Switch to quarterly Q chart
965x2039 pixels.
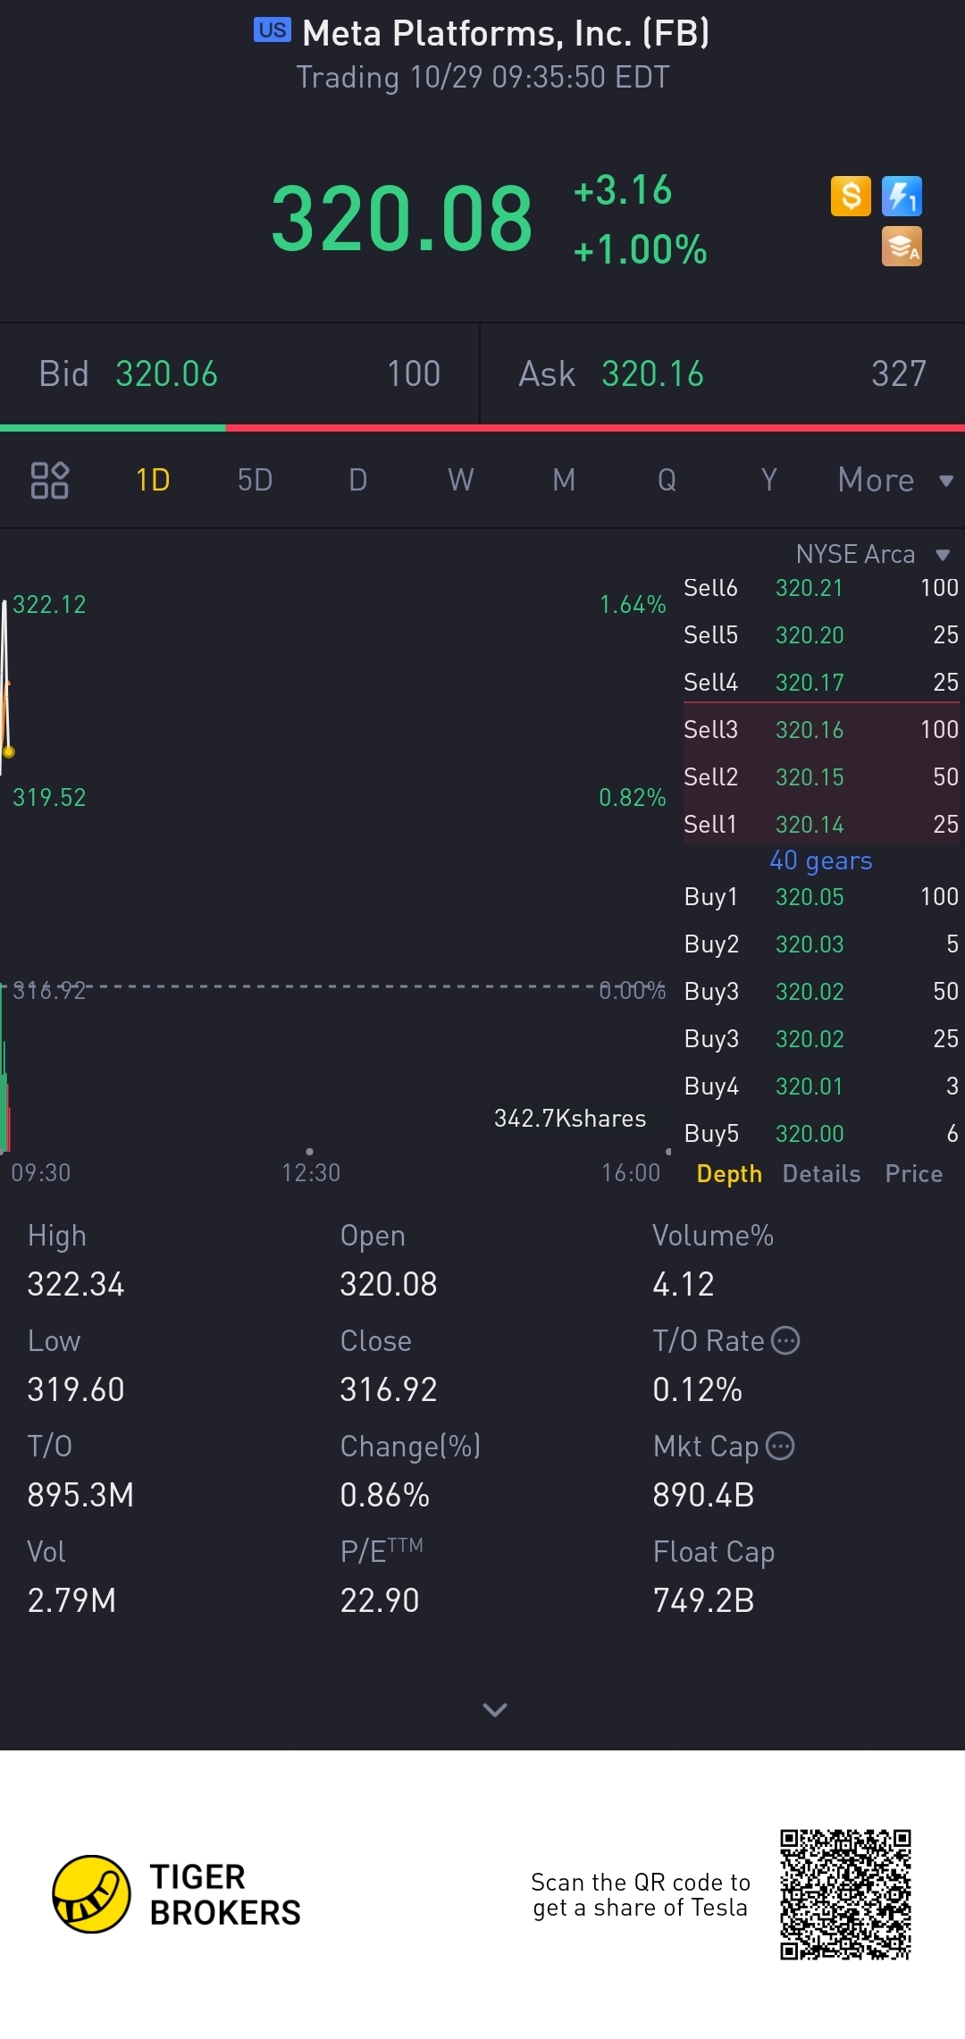pyautogui.click(x=667, y=480)
